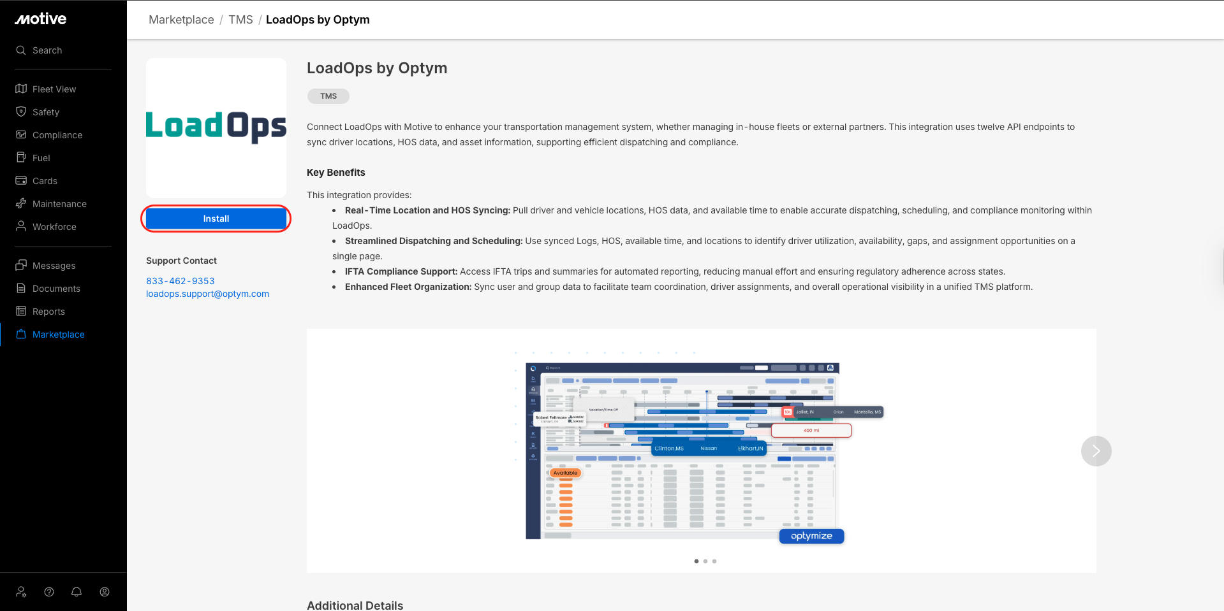Go back to Marketplace via breadcrumb
Image resolution: width=1224 pixels, height=611 pixels.
pos(181,20)
